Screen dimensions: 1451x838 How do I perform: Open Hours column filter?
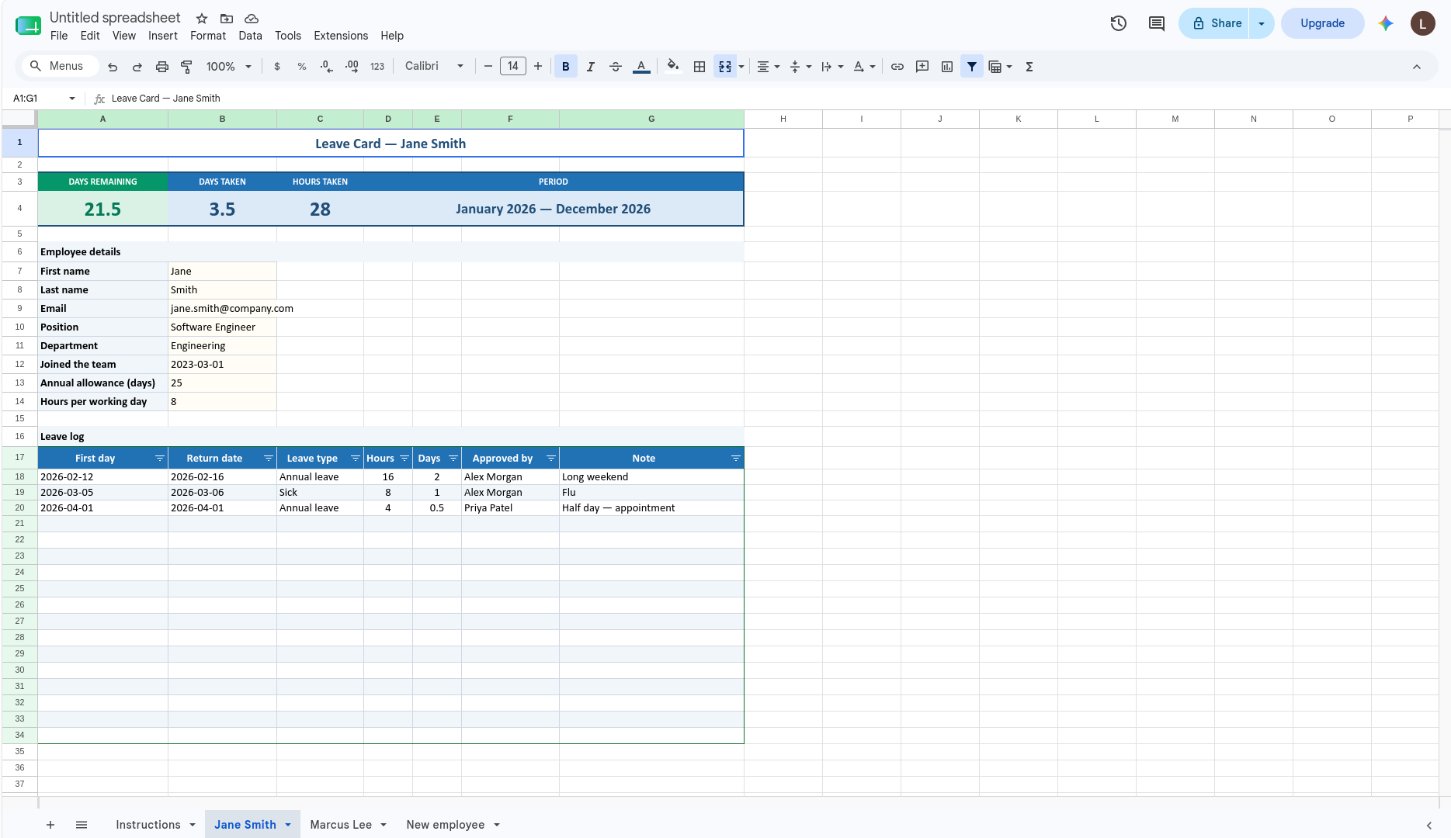pos(404,458)
